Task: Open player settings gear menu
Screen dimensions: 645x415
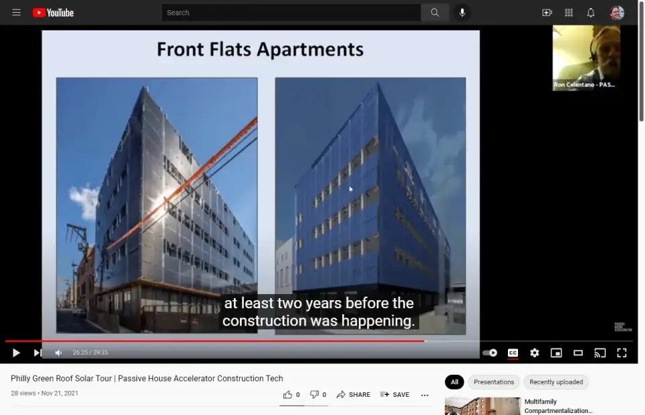Action: point(534,353)
